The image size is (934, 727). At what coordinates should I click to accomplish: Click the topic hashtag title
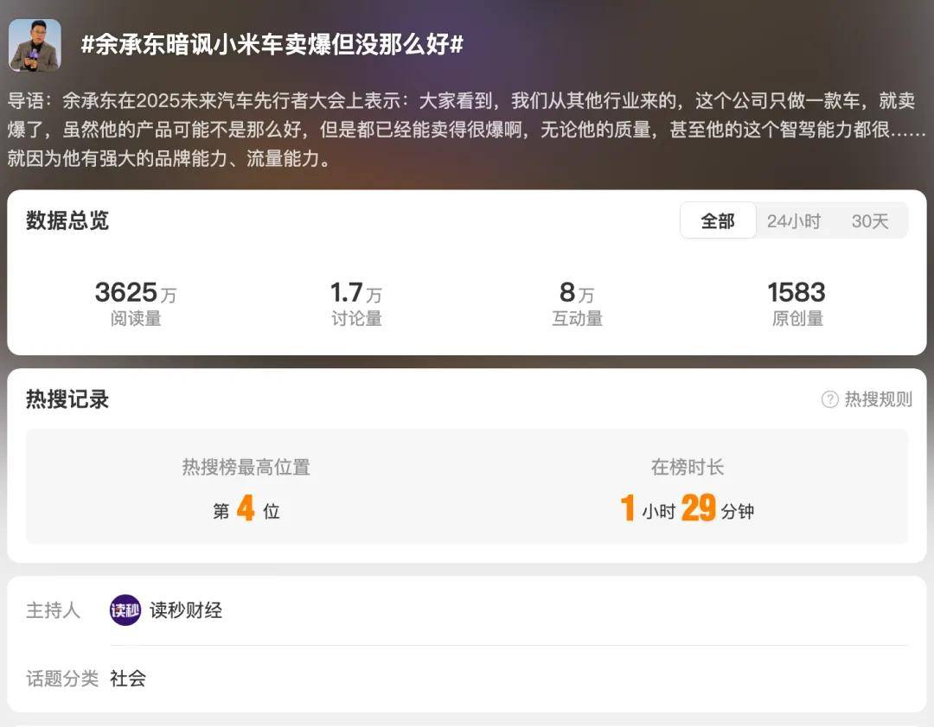[x=272, y=45]
